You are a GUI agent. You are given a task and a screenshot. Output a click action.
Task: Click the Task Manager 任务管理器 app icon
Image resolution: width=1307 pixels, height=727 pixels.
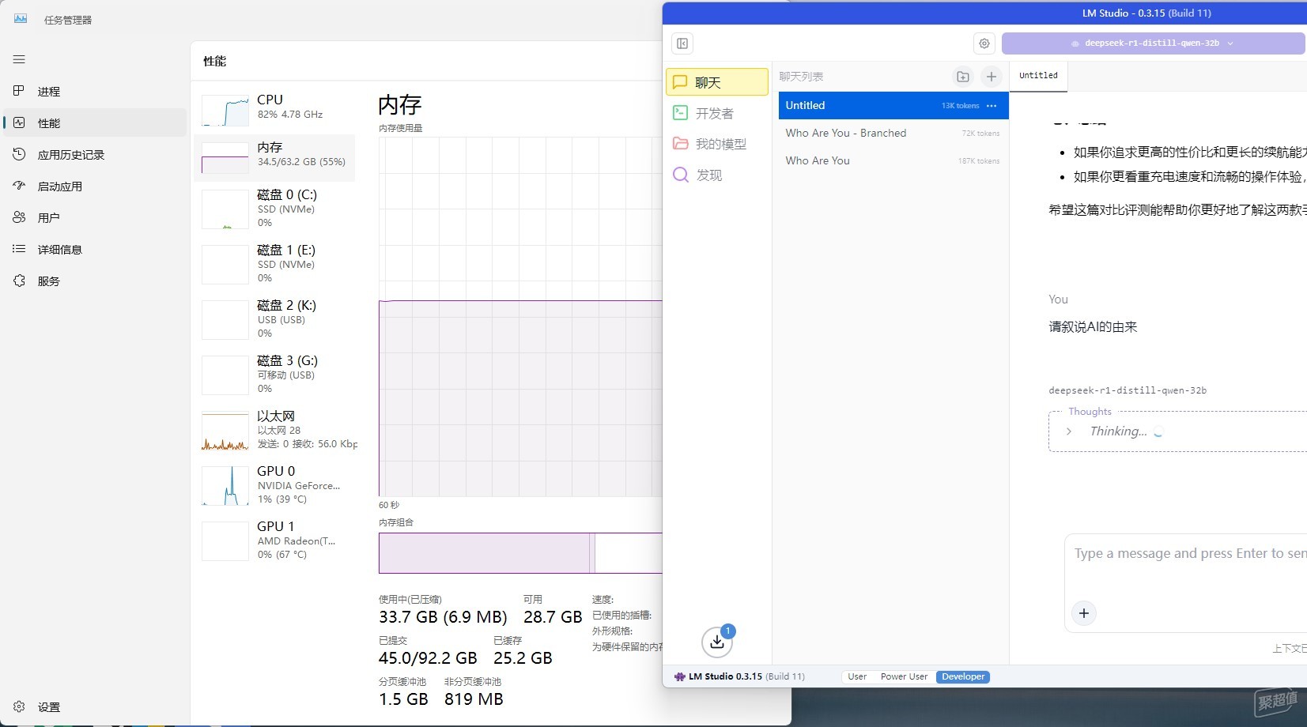tap(21, 19)
